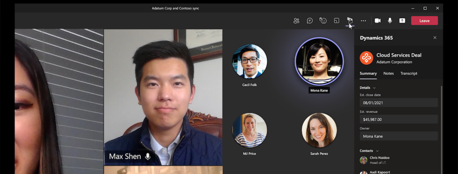Image resolution: width=458 pixels, height=174 pixels.
Task: Open the participants panel icon
Action: [x=296, y=21]
